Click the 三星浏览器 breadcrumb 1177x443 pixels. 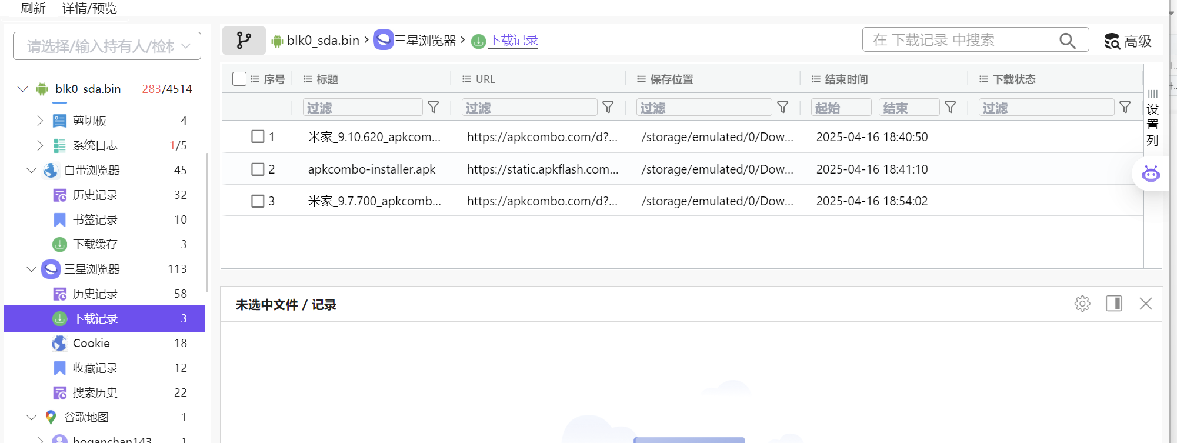pos(425,41)
